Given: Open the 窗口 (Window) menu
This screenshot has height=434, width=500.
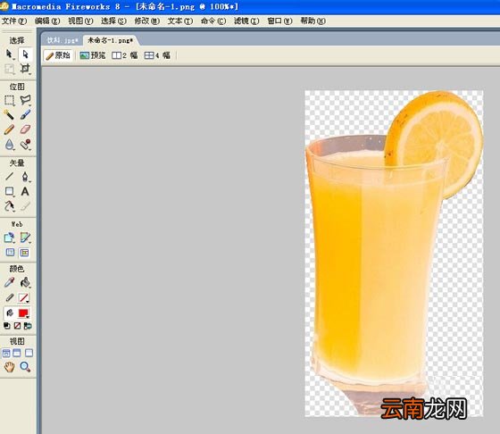Looking at the screenshot, I should [x=279, y=21].
